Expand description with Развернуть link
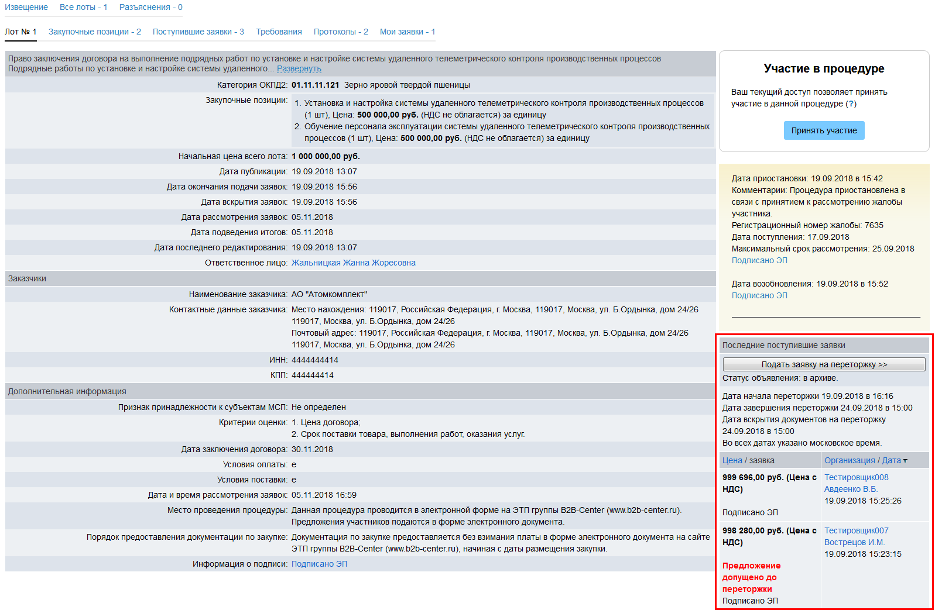This screenshot has width=935, height=610. pyautogui.click(x=299, y=69)
